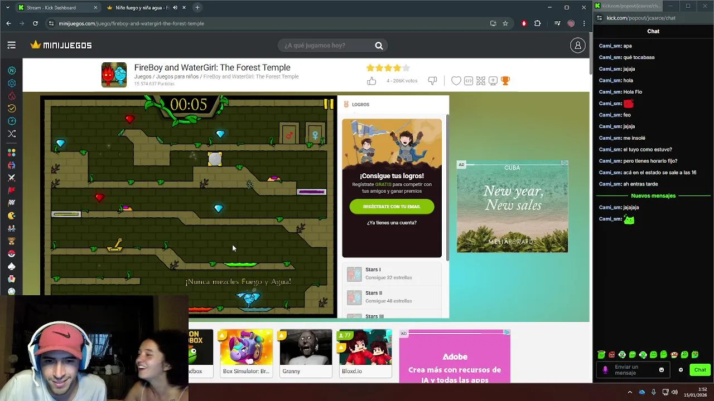Click the search magnifier icon
Viewport: 714px width, 401px height.
379,46
